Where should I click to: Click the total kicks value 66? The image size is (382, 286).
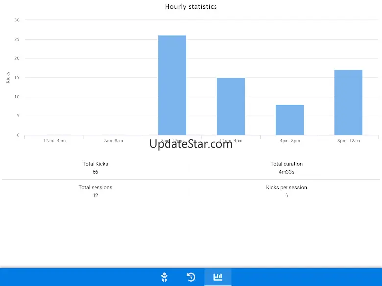[95, 172]
